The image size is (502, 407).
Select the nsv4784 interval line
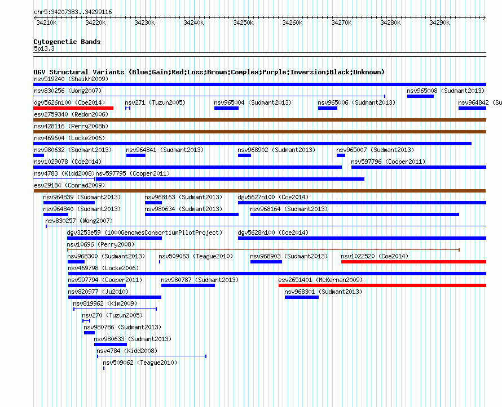[152, 356]
